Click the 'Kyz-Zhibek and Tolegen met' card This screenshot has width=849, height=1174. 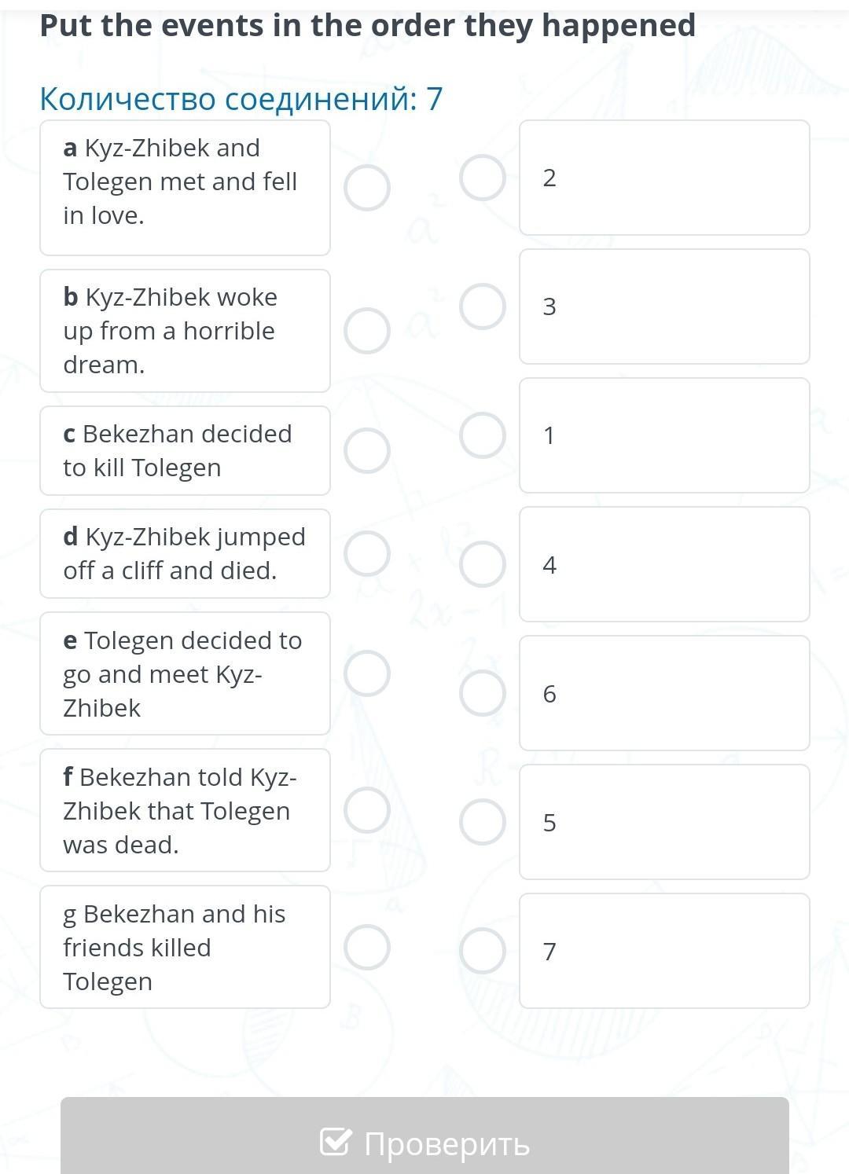click(x=185, y=188)
